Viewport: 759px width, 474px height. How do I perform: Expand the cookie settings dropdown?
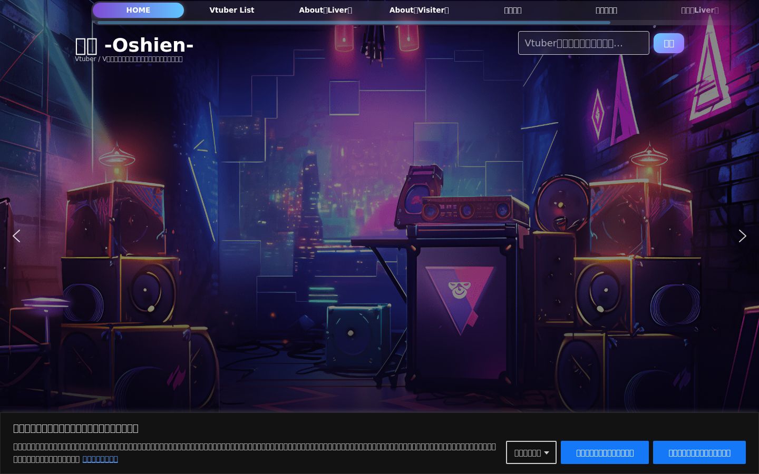[x=531, y=452]
